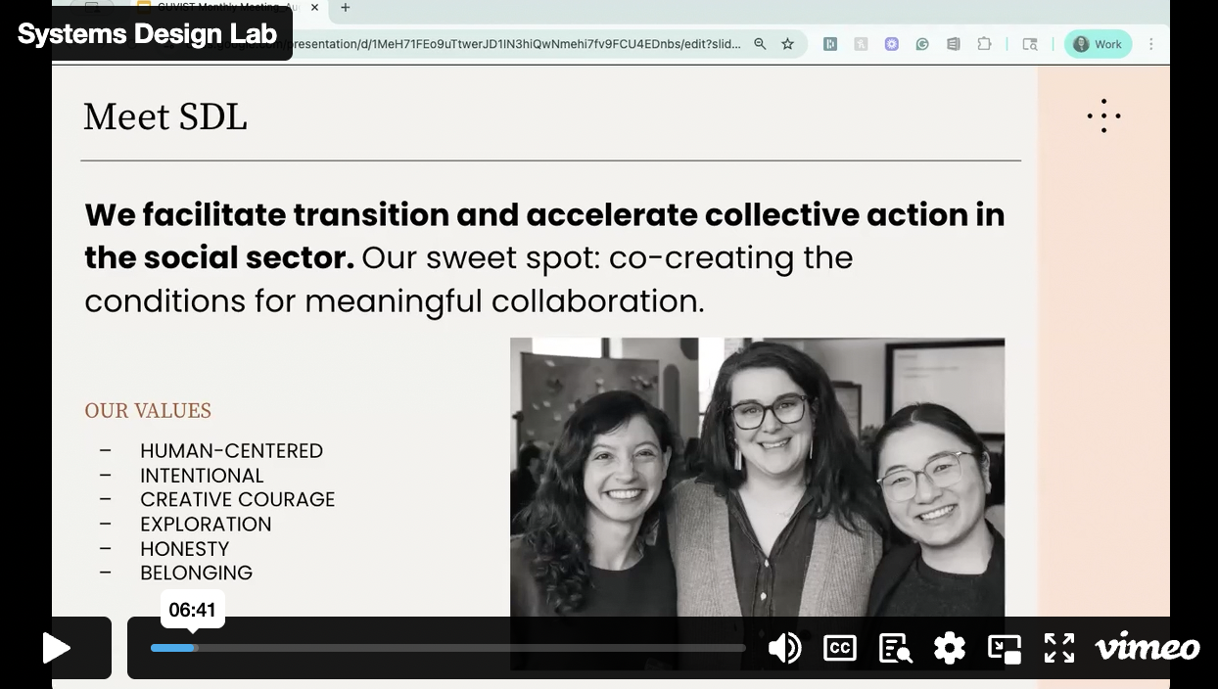
Task: Click the Systems Design Lab title
Action: coord(147,33)
